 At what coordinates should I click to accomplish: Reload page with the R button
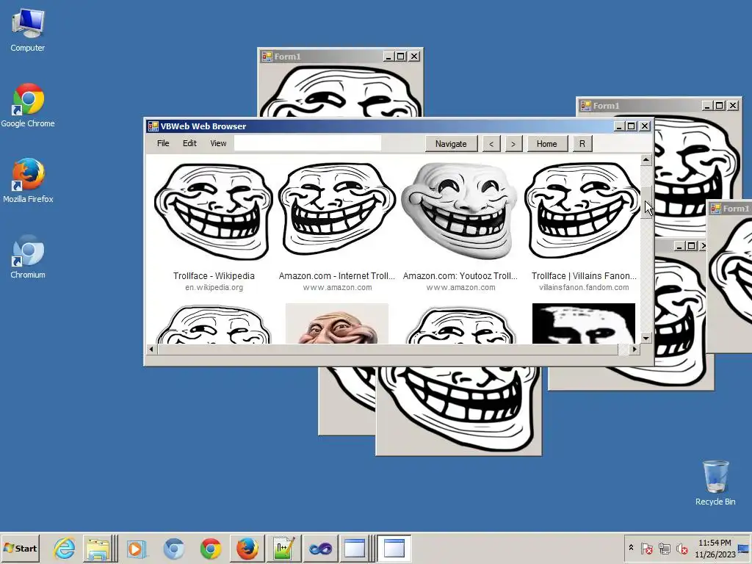(582, 143)
